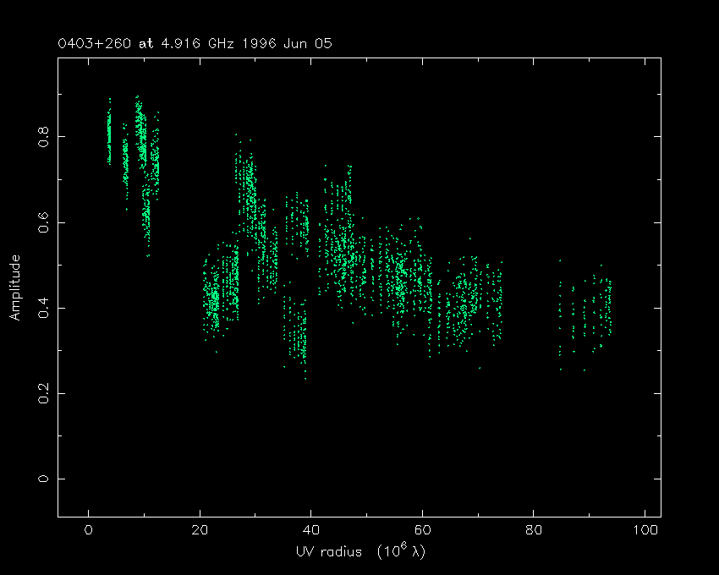Screen dimensions: 719x575
Task: Click the x-axis tick label '20'
Action: tap(200, 531)
